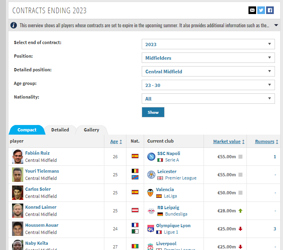
Task: Switch to the Gallery tab
Action: 92,130
